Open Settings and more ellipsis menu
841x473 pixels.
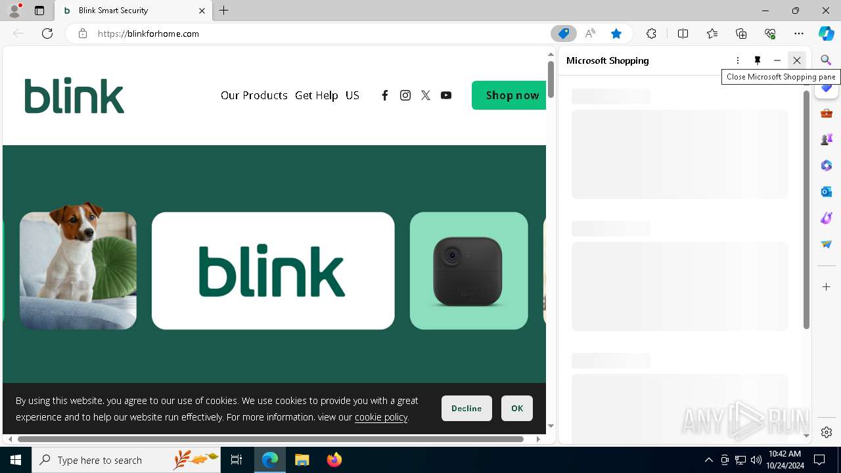point(799,34)
